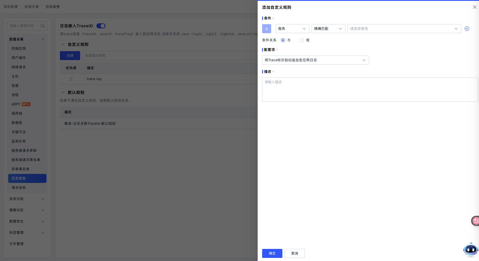Click the search magnifier icon in sidebar
This screenshot has height=261, width=479.
point(43,26)
